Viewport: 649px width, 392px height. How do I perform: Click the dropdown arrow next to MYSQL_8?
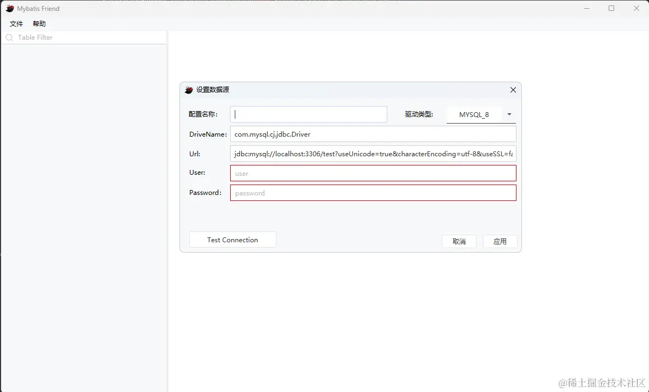(509, 114)
